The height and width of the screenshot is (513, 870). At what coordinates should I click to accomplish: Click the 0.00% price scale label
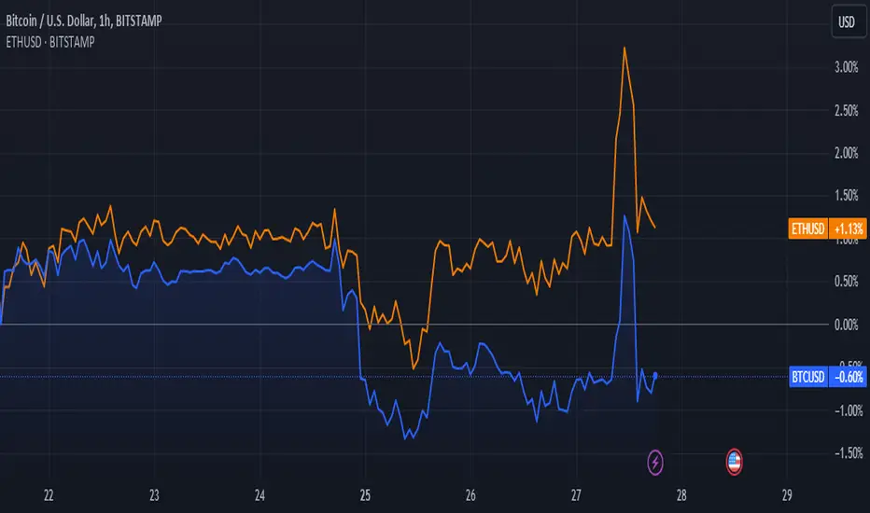click(x=847, y=325)
